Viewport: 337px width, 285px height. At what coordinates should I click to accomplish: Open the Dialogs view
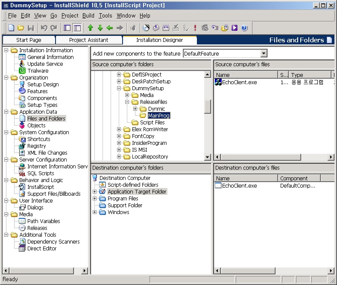tap(35, 208)
